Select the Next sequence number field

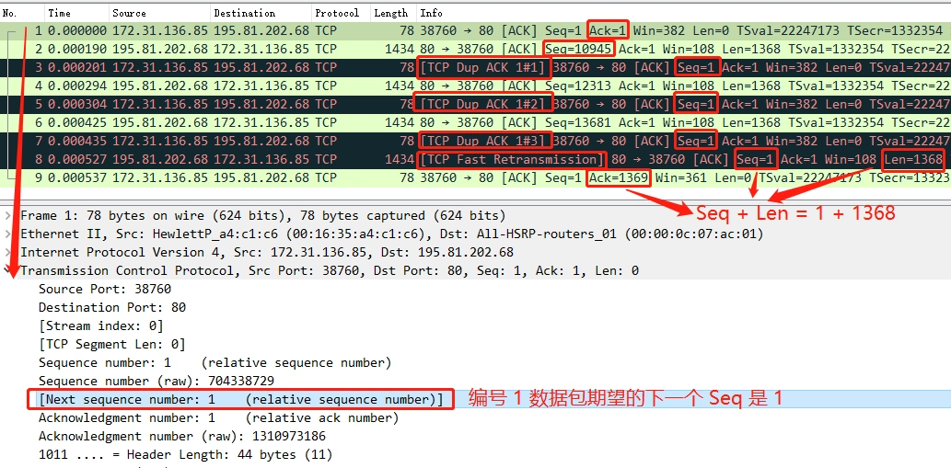tap(241, 400)
